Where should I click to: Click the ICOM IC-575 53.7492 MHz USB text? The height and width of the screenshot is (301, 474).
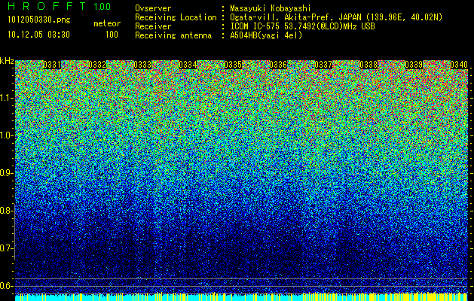(302, 26)
